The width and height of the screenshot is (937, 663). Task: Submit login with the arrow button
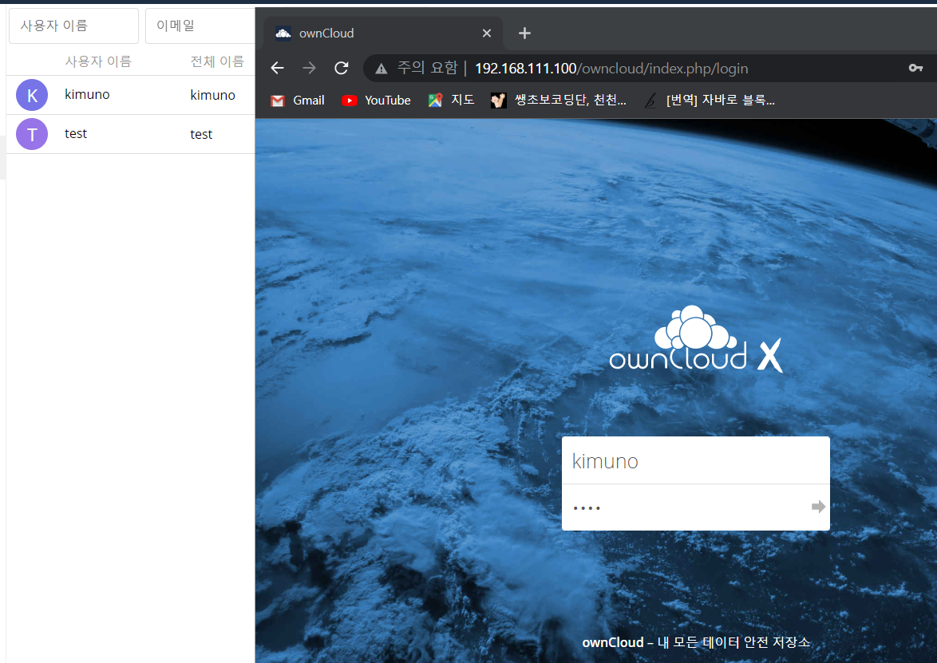(x=818, y=507)
